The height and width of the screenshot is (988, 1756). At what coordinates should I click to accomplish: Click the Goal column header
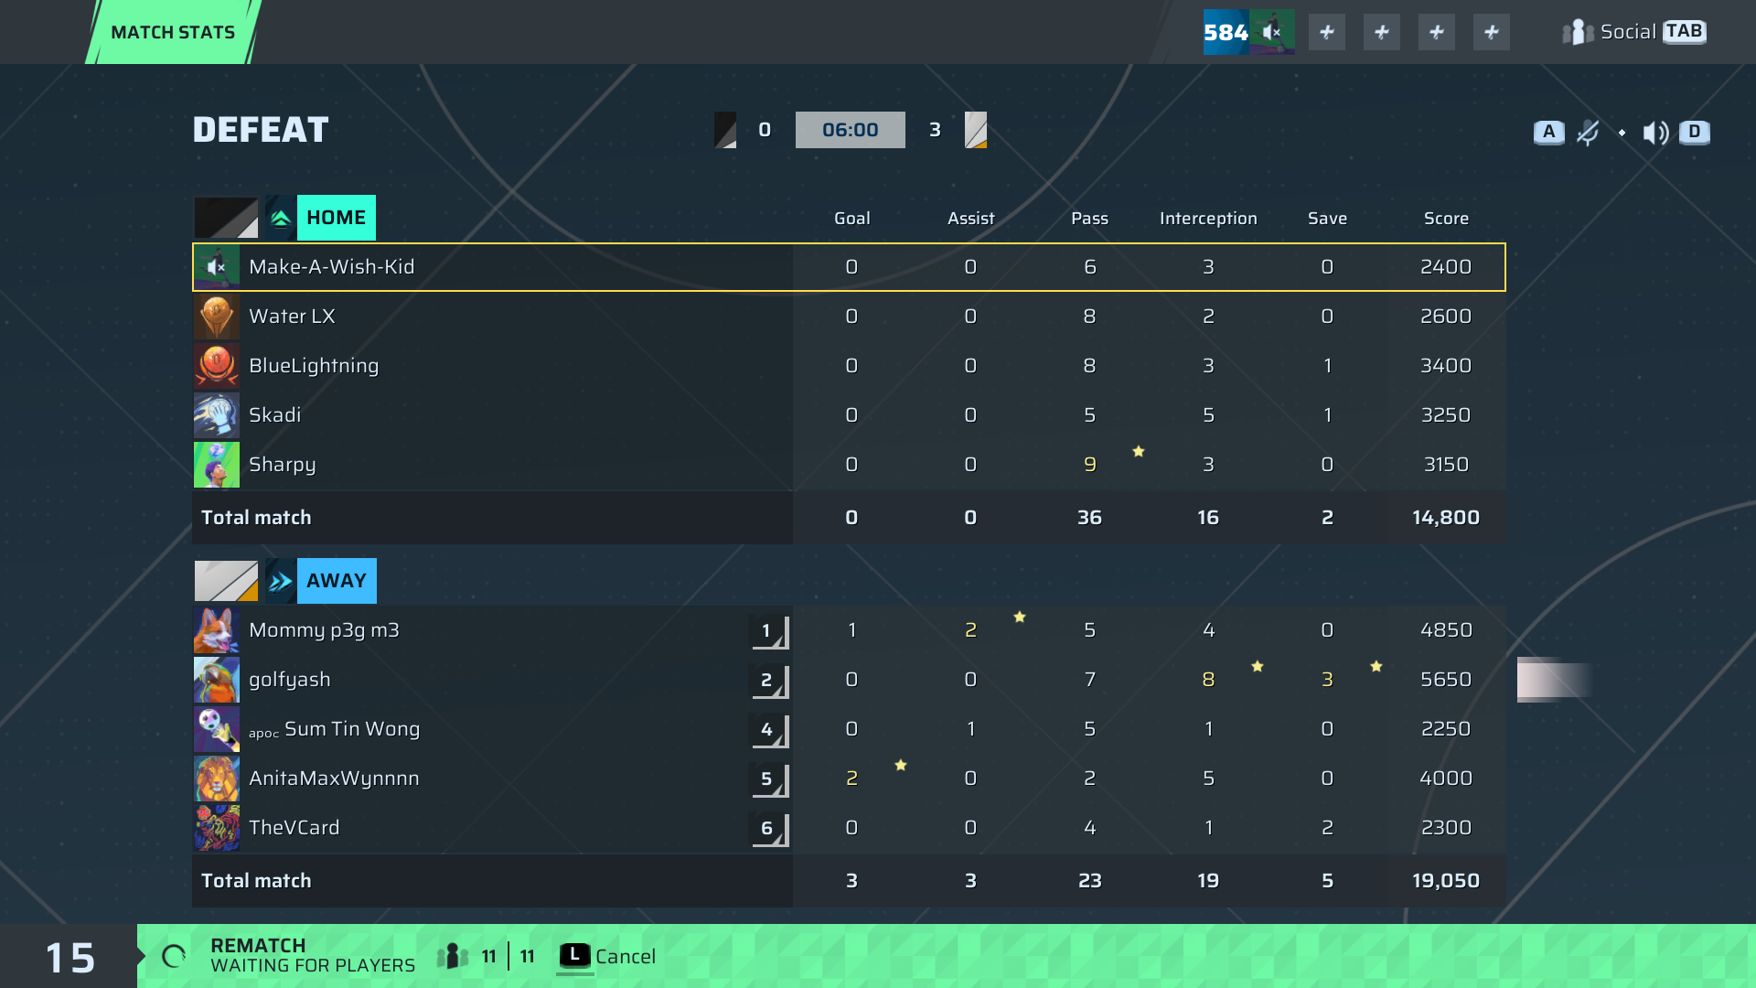(851, 219)
